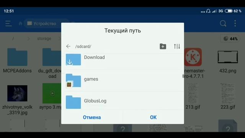Confirm with the OK button
245x138 pixels.
coord(153,117)
